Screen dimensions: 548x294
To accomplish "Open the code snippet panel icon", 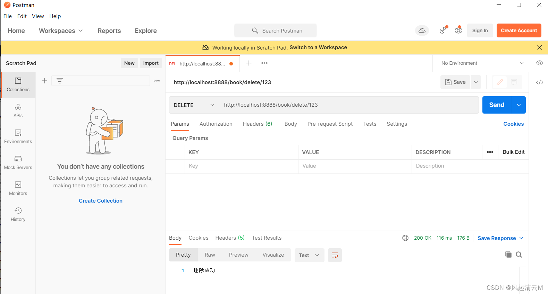I will point(540,82).
